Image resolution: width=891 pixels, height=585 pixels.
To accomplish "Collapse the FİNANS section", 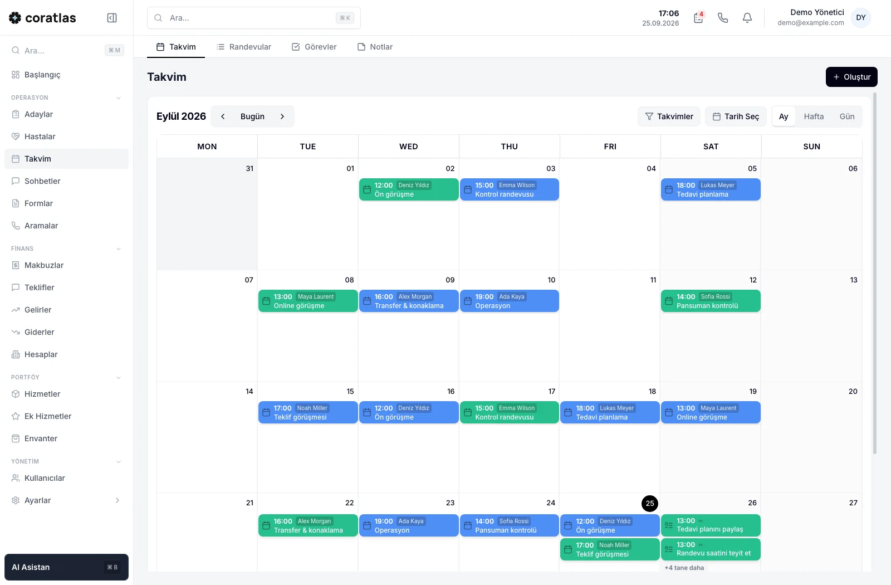I will pos(119,249).
